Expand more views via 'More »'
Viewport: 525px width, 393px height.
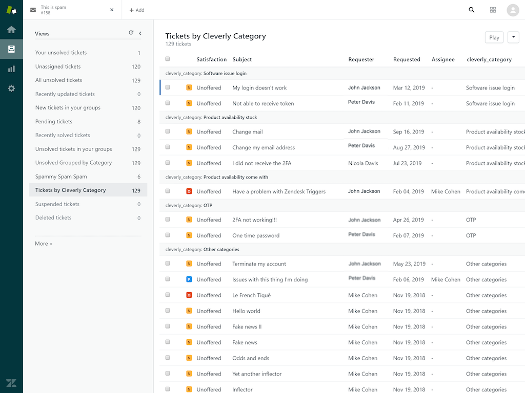point(44,244)
